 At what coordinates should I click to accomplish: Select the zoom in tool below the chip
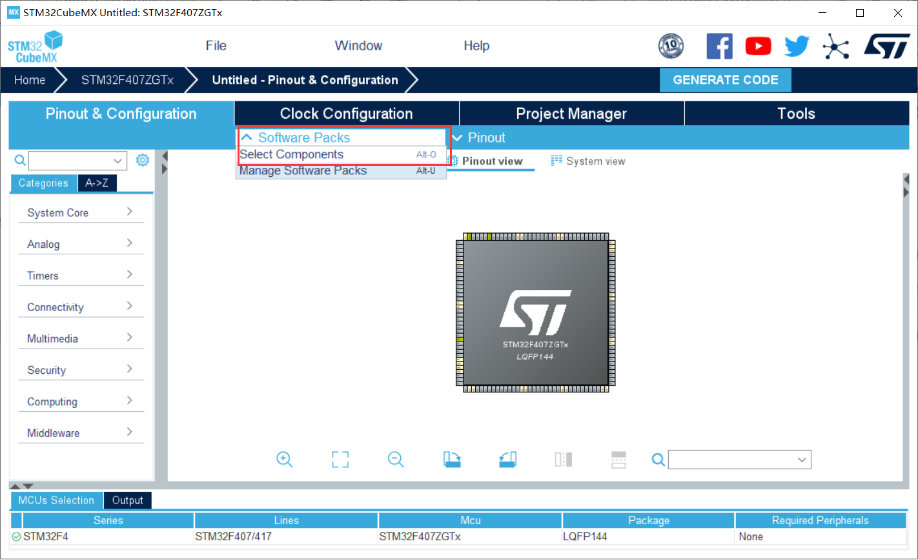(x=284, y=459)
